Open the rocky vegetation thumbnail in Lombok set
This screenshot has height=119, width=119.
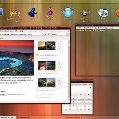coord(42,82)
